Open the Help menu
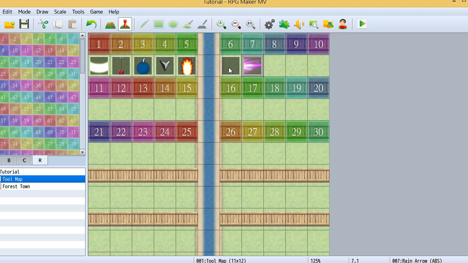Image resolution: width=468 pixels, height=263 pixels. pyautogui.click(x=114, y=12)
